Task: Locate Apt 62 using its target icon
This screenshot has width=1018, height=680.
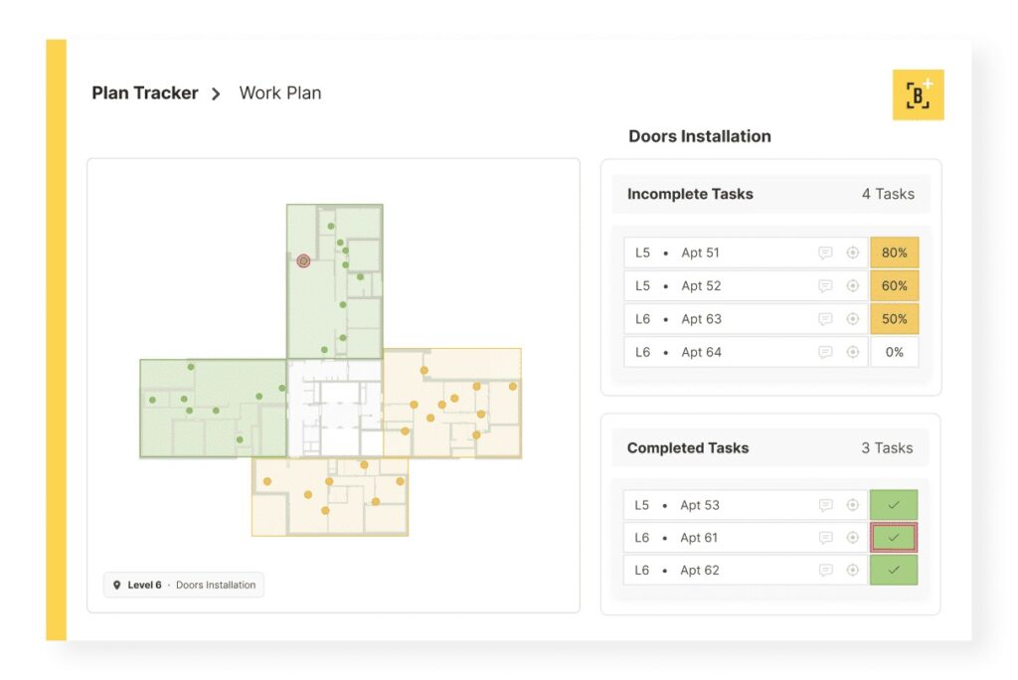Action: (852, 570)
